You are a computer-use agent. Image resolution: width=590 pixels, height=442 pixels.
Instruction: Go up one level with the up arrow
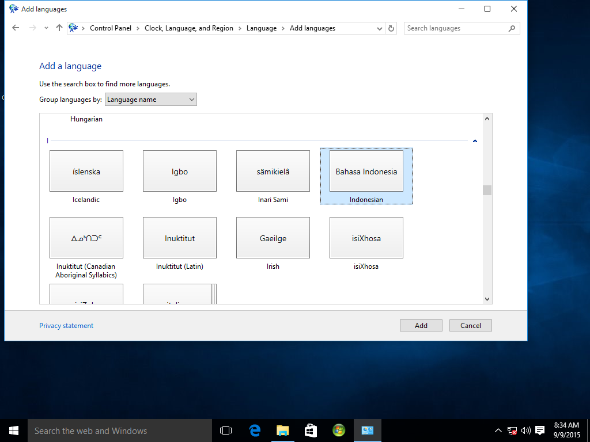point(59,28)
